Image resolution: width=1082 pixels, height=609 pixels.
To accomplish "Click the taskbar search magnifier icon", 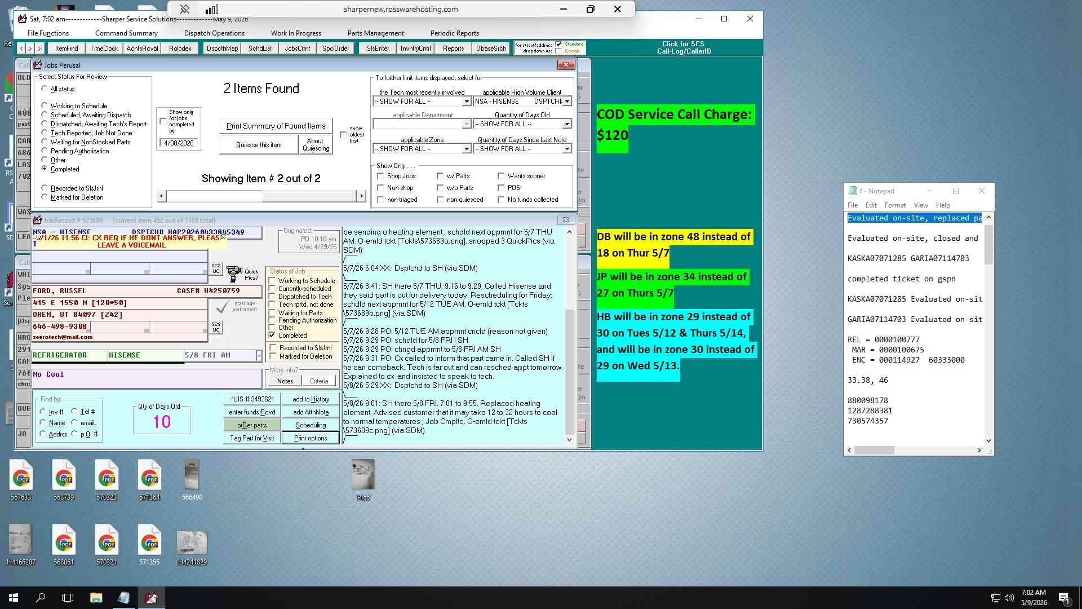I will pyautogui.click(x=41, y=598).
